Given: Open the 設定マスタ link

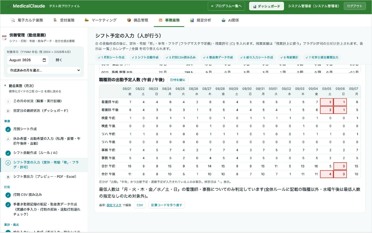Looking at the screenshot, I should [x=114, y=205].
